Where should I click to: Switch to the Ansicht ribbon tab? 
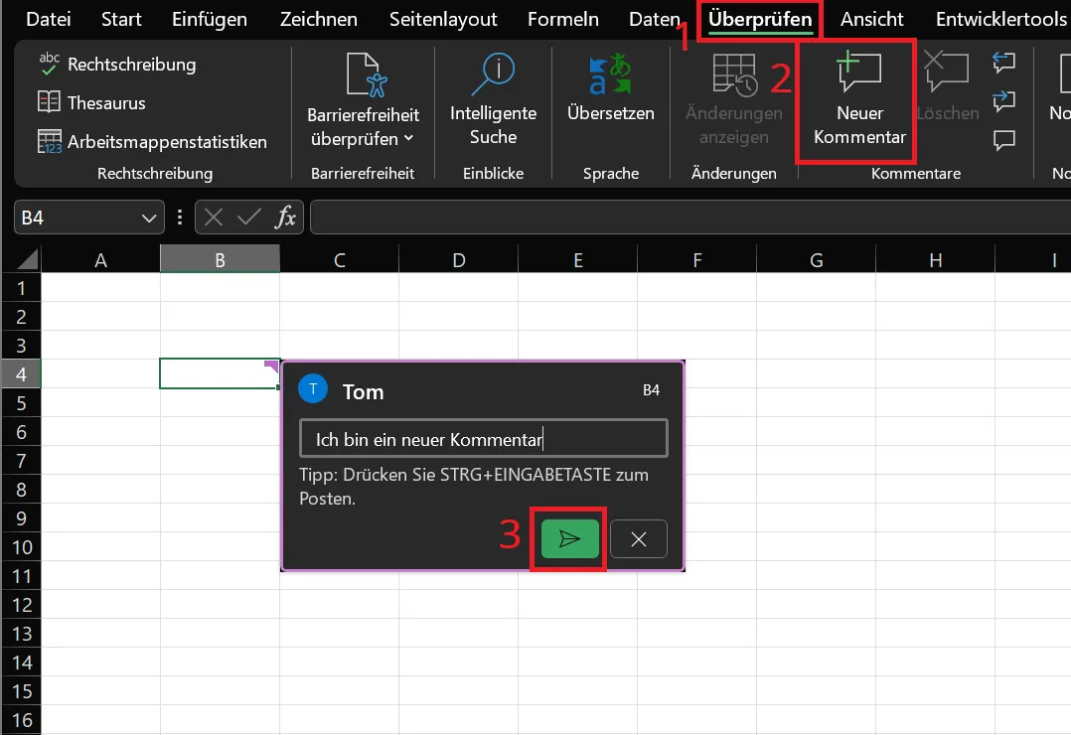click(871, 18)
